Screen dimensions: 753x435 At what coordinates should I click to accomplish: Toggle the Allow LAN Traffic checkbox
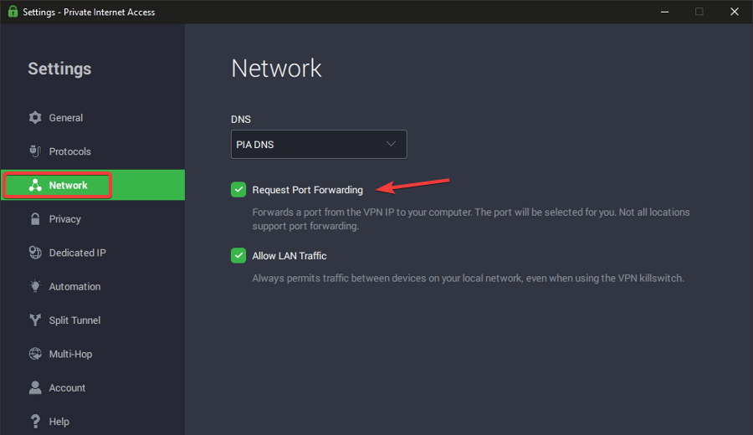(238, 256)
